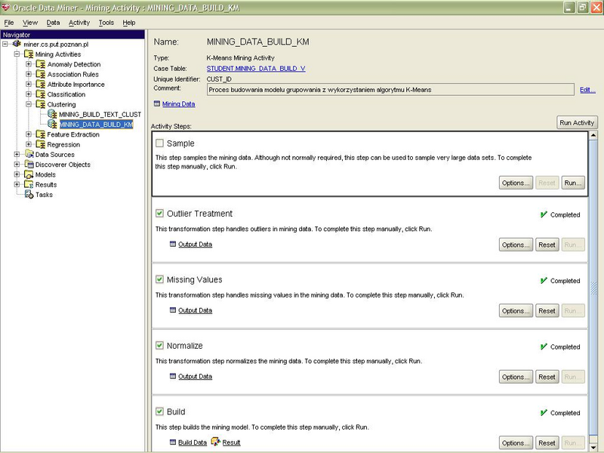Click the table icon beside Mining Data

(x=157, y=103)
